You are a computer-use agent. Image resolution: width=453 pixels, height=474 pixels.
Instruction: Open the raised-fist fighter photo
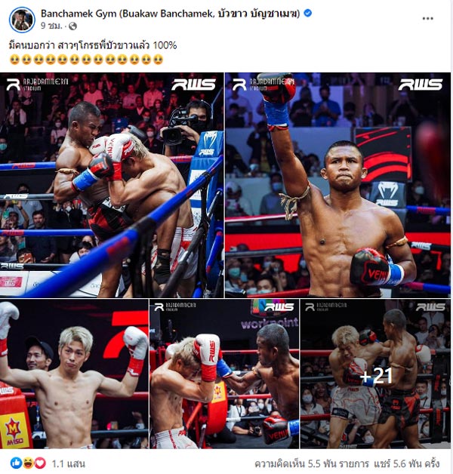(x=337, y=185)
